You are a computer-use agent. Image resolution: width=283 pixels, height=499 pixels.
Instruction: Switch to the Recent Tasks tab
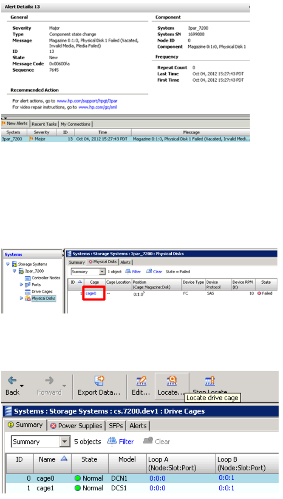pyautogui.click(x=44, y=124)
